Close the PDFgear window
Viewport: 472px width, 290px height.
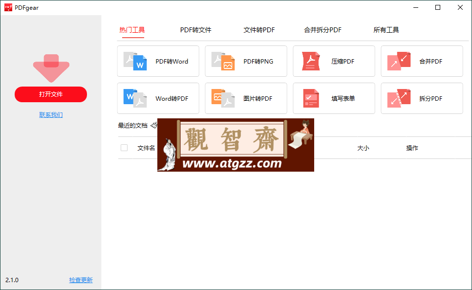point(460,7)
